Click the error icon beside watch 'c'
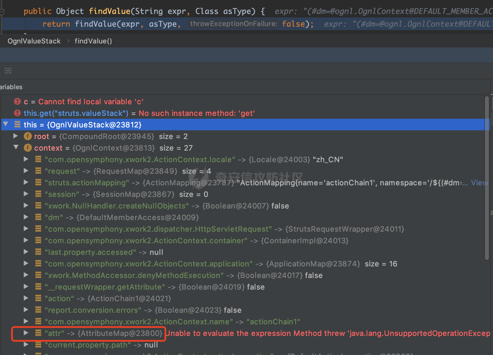The width and height of the screenshot is (493, 355). [17, 102]
